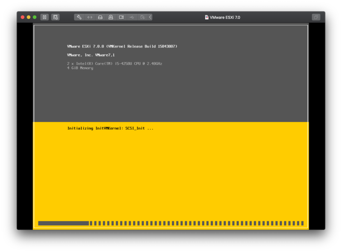Viewport: 342px width, 252px height.
Task: Open virtual machine settings wrench icon
Action: pyautogui.click(x=79, y=17)
